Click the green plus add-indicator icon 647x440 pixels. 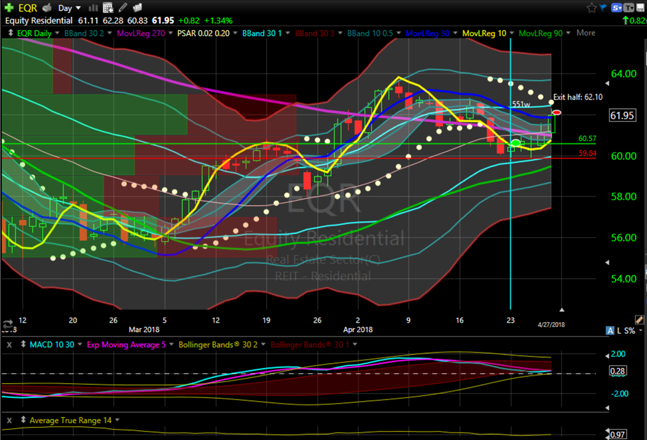(x=9, y=8)
